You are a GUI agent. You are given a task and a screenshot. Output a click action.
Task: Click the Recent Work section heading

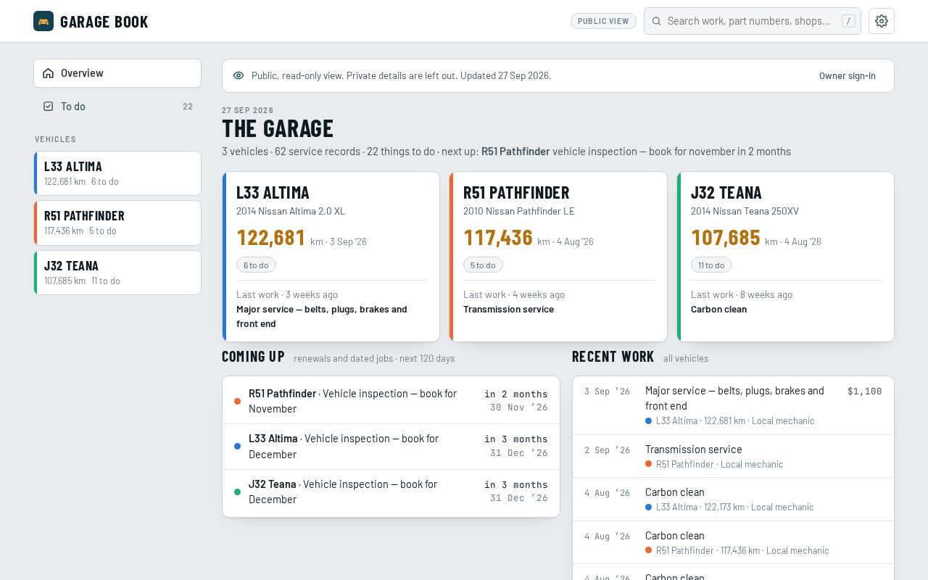613,356
